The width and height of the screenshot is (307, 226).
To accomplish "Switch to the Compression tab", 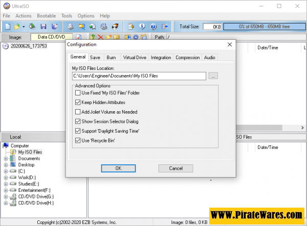I will point(187,58).
